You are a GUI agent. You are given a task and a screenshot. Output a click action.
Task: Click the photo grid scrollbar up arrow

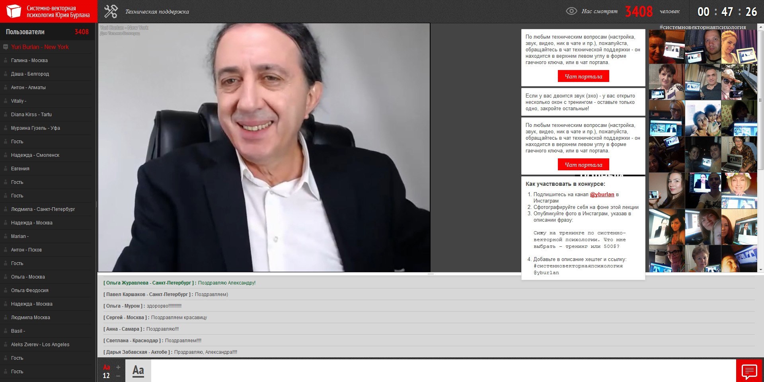point(761,27)
